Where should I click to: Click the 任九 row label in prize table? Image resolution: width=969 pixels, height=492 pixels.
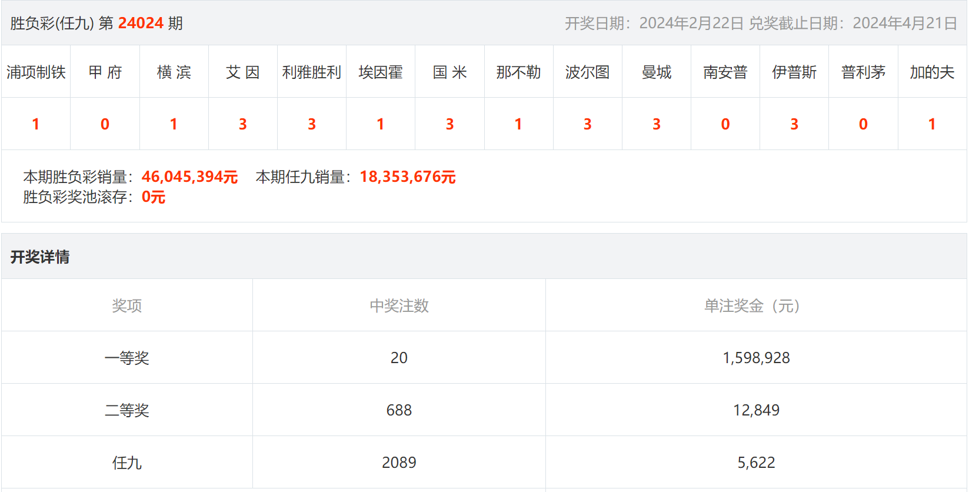click(x=127, y=463)
